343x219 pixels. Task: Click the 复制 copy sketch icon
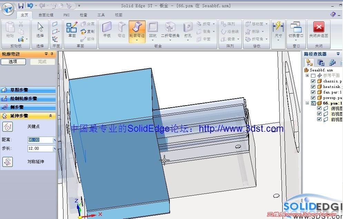pyautogui.click(x=88, y=31)
